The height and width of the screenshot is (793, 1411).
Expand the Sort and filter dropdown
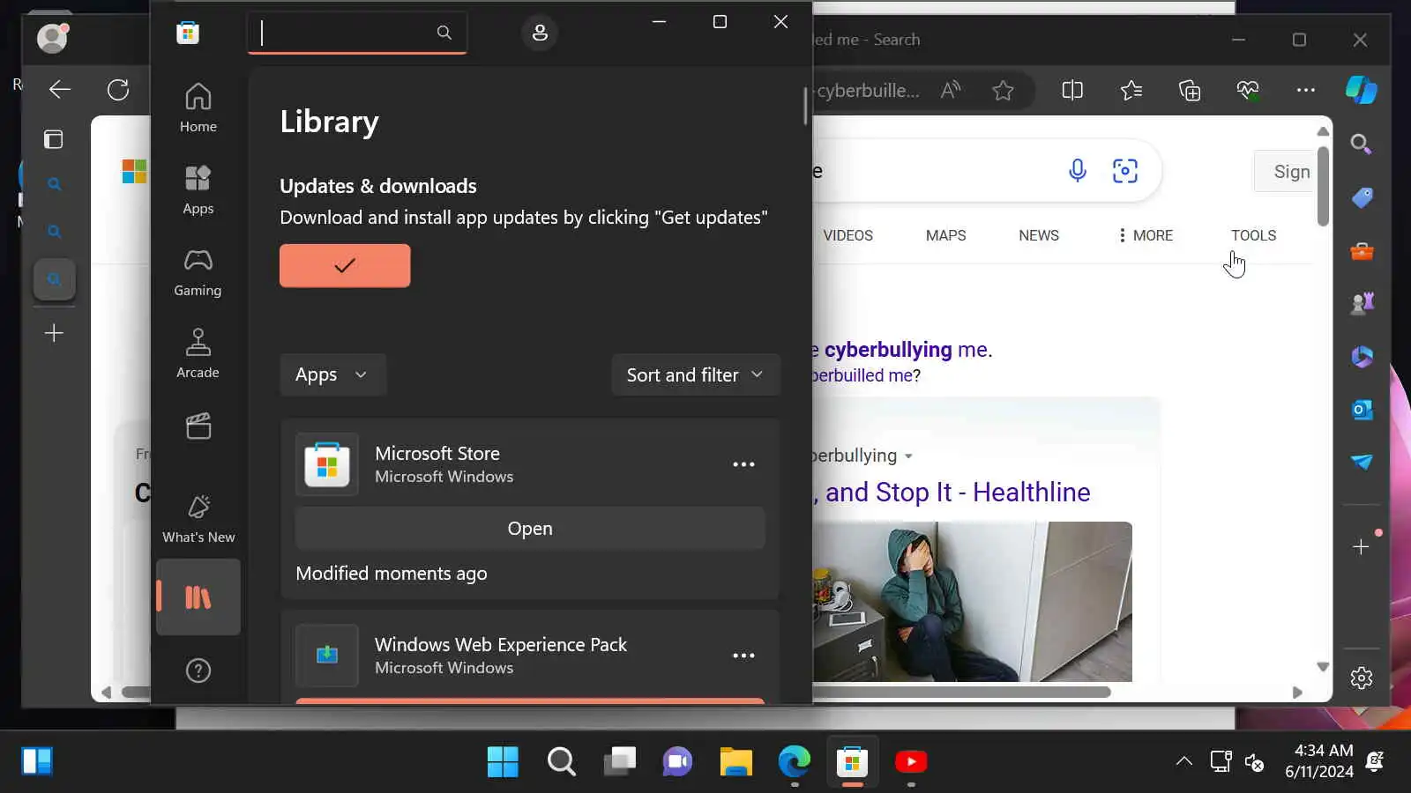pos(696,374)
